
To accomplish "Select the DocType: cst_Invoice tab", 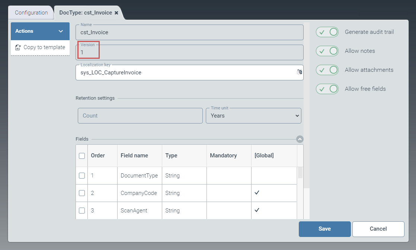I will pyautogui.click(x=86, y=13).
